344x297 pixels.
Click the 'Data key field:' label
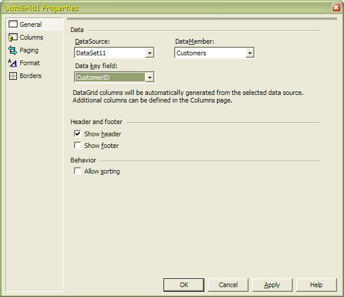(x=96, y=66)
